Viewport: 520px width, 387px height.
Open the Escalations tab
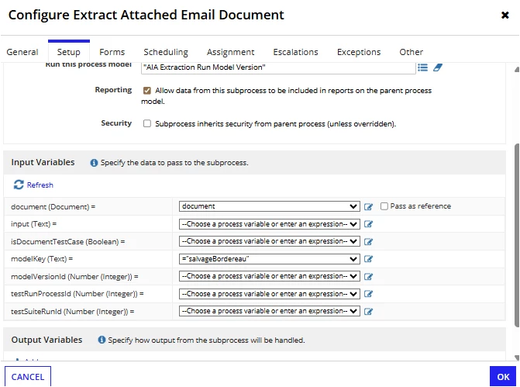(x=295, y=52)
